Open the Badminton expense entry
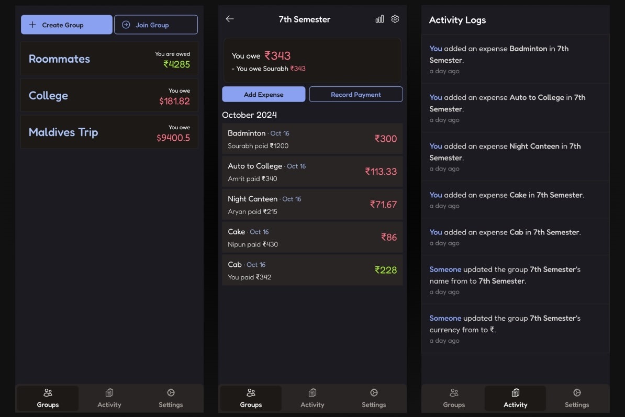Viewport: 625px width, 417px height. coord(312,139)
